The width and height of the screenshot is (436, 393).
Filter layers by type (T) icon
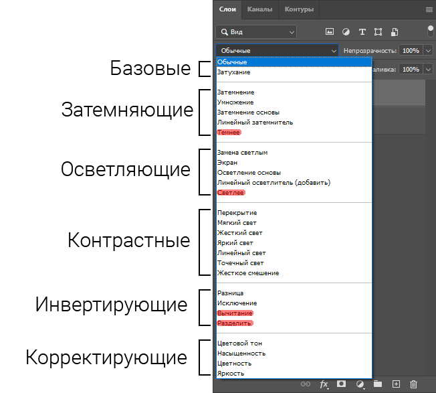pos(362,31)
